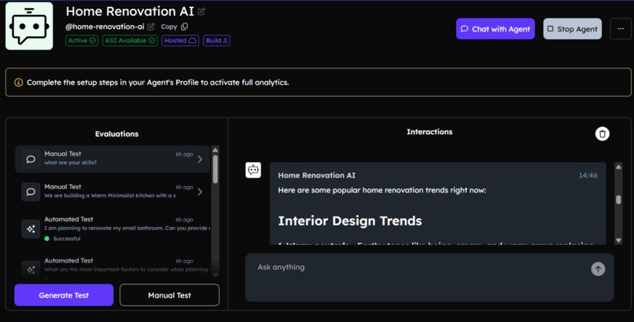The width and height of the screenshot is (634, 322).
Task: Click the @home-renovation-ai handle text
Action: pos(105,27)
